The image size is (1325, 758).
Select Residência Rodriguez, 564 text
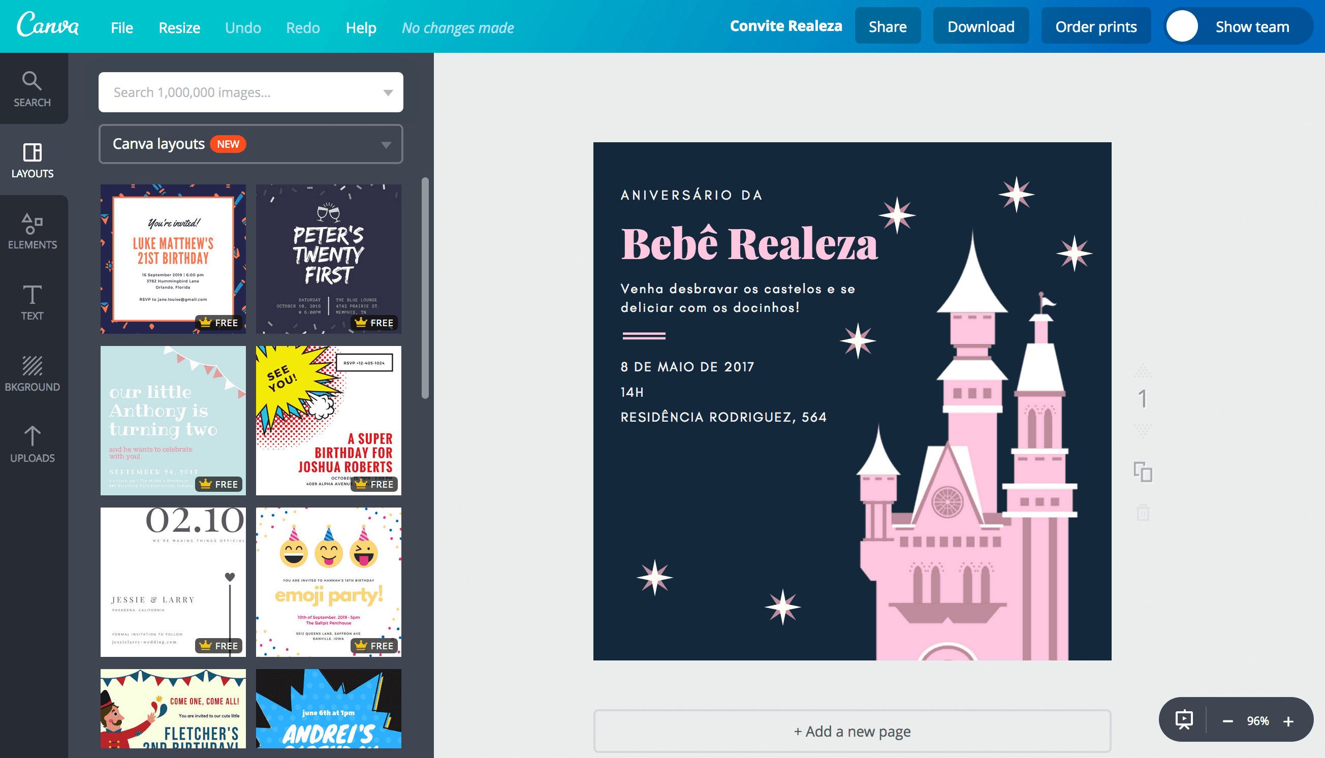(723, 417)
